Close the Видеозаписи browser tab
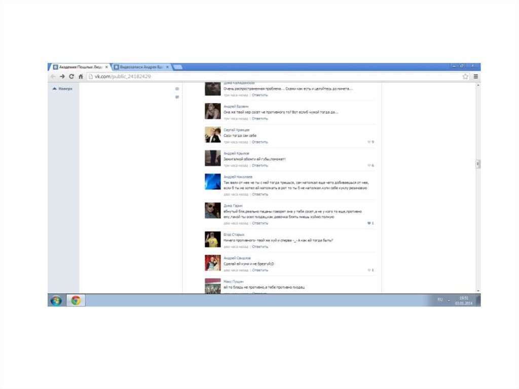 coord(168,67)
